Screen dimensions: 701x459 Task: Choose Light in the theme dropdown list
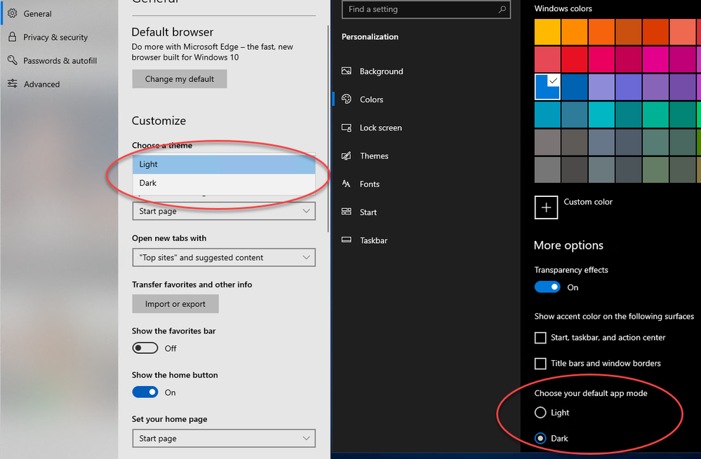pos(224,164)
